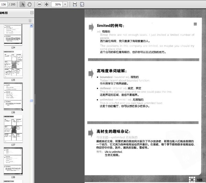Zoom in with the plus button
Viewport: 206px width, 183px height.
(x=46, y=4)
